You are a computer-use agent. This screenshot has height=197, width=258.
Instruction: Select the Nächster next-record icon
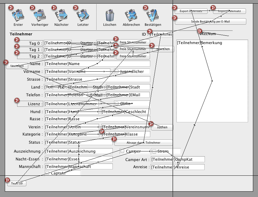pyautogui.click(x=61, y=16)
